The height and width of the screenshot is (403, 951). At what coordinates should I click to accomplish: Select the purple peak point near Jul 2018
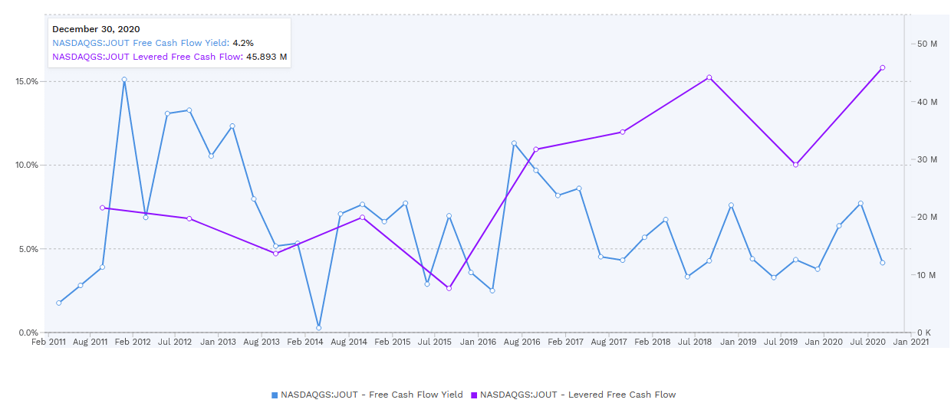[709, 77]
